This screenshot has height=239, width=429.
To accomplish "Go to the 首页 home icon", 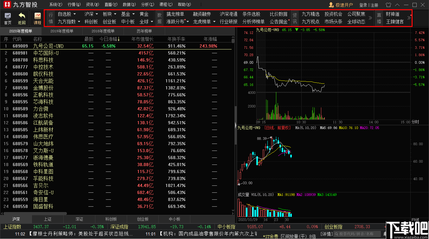I will (8, 18).
